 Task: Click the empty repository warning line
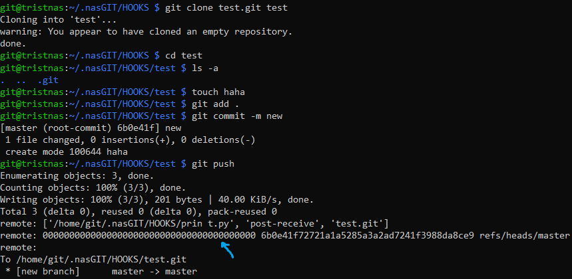tap(146, 31)
